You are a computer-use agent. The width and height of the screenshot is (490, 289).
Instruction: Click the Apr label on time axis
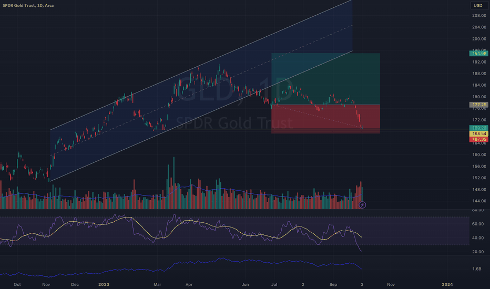189,285
